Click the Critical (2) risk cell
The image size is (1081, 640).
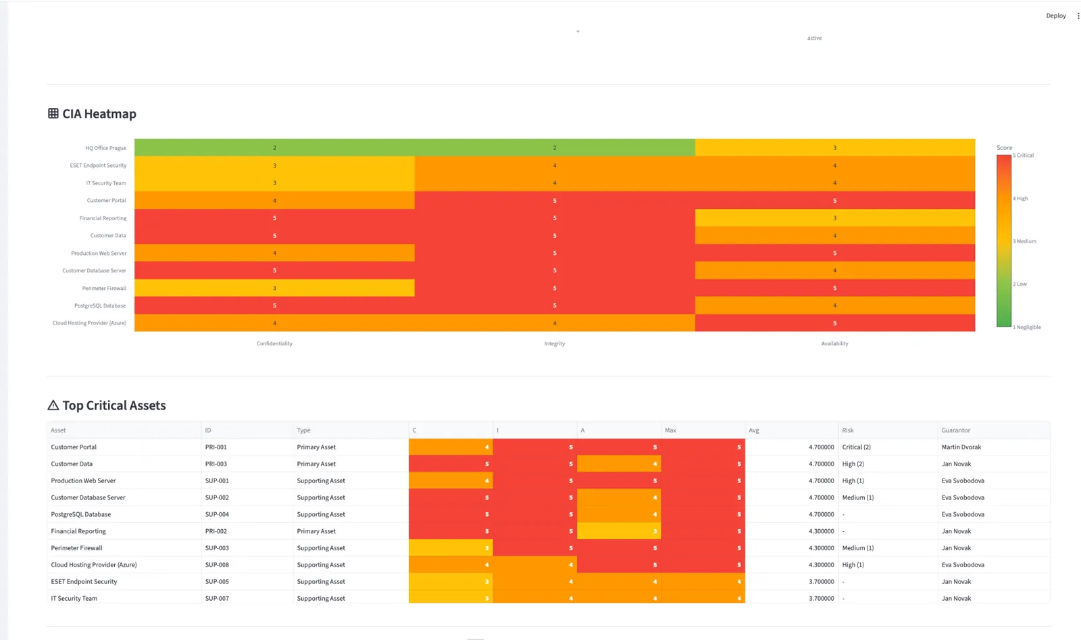click(888, 447)
